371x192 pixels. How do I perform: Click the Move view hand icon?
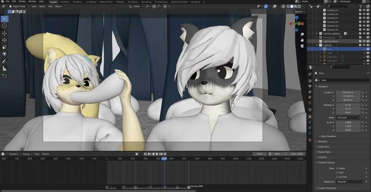click(x=302, y=40)
